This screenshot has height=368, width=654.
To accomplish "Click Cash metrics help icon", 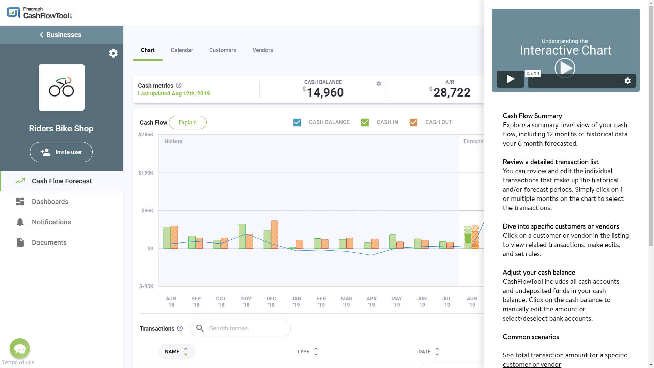I will pyautogui.click(x=179, y=85).
